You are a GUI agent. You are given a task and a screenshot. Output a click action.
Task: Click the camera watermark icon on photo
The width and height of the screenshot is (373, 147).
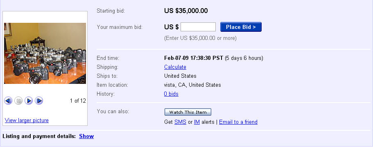[82, 80]
